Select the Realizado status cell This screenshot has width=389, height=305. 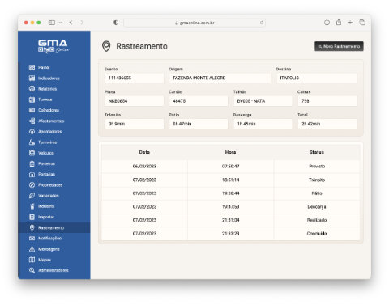pos(317,220)
